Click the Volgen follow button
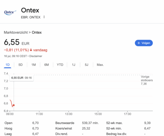Viewport: 164px width, 136px height. 144,43
